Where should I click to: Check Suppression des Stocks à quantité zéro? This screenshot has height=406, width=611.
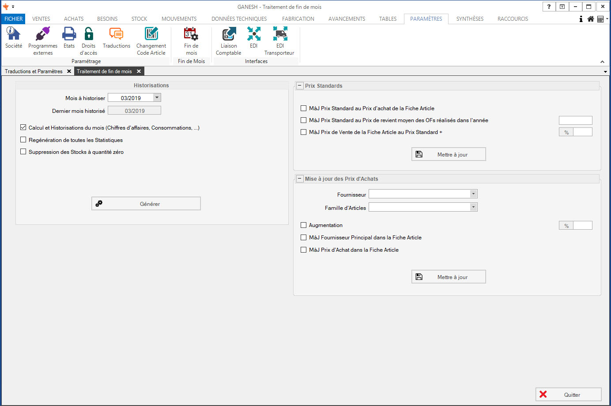pos(23,152)
